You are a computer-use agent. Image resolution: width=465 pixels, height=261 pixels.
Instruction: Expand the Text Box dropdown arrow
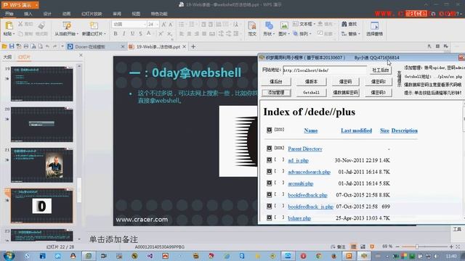315,24
